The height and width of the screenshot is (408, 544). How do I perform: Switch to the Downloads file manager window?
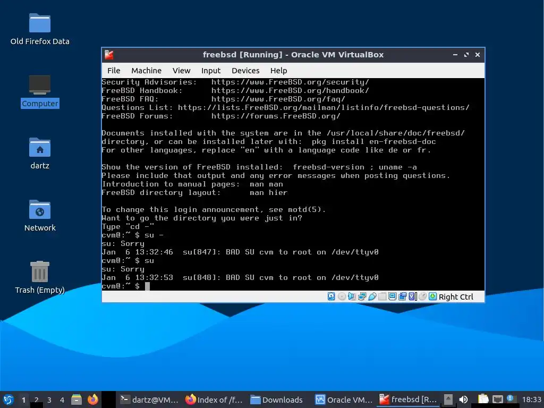pyautogui.click(x=276, y=399)
